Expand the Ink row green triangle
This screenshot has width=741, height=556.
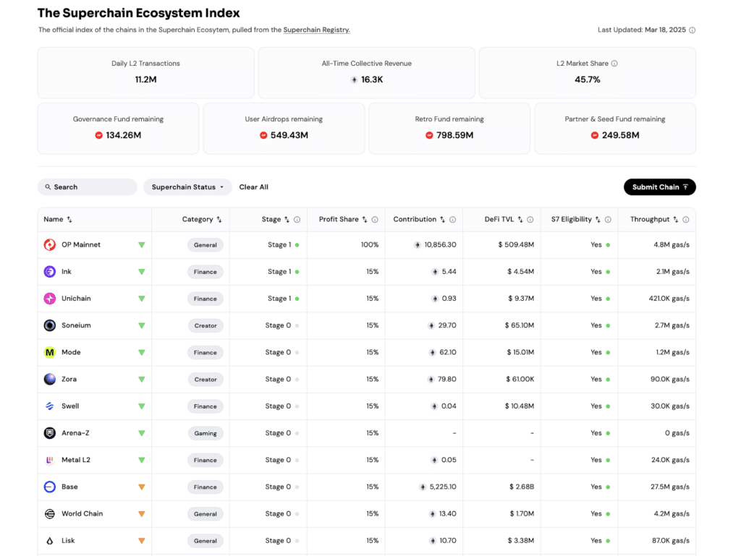click(x=141, y=272)
